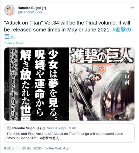Select Traducir Tweet to translate

(x=14, y=43)
